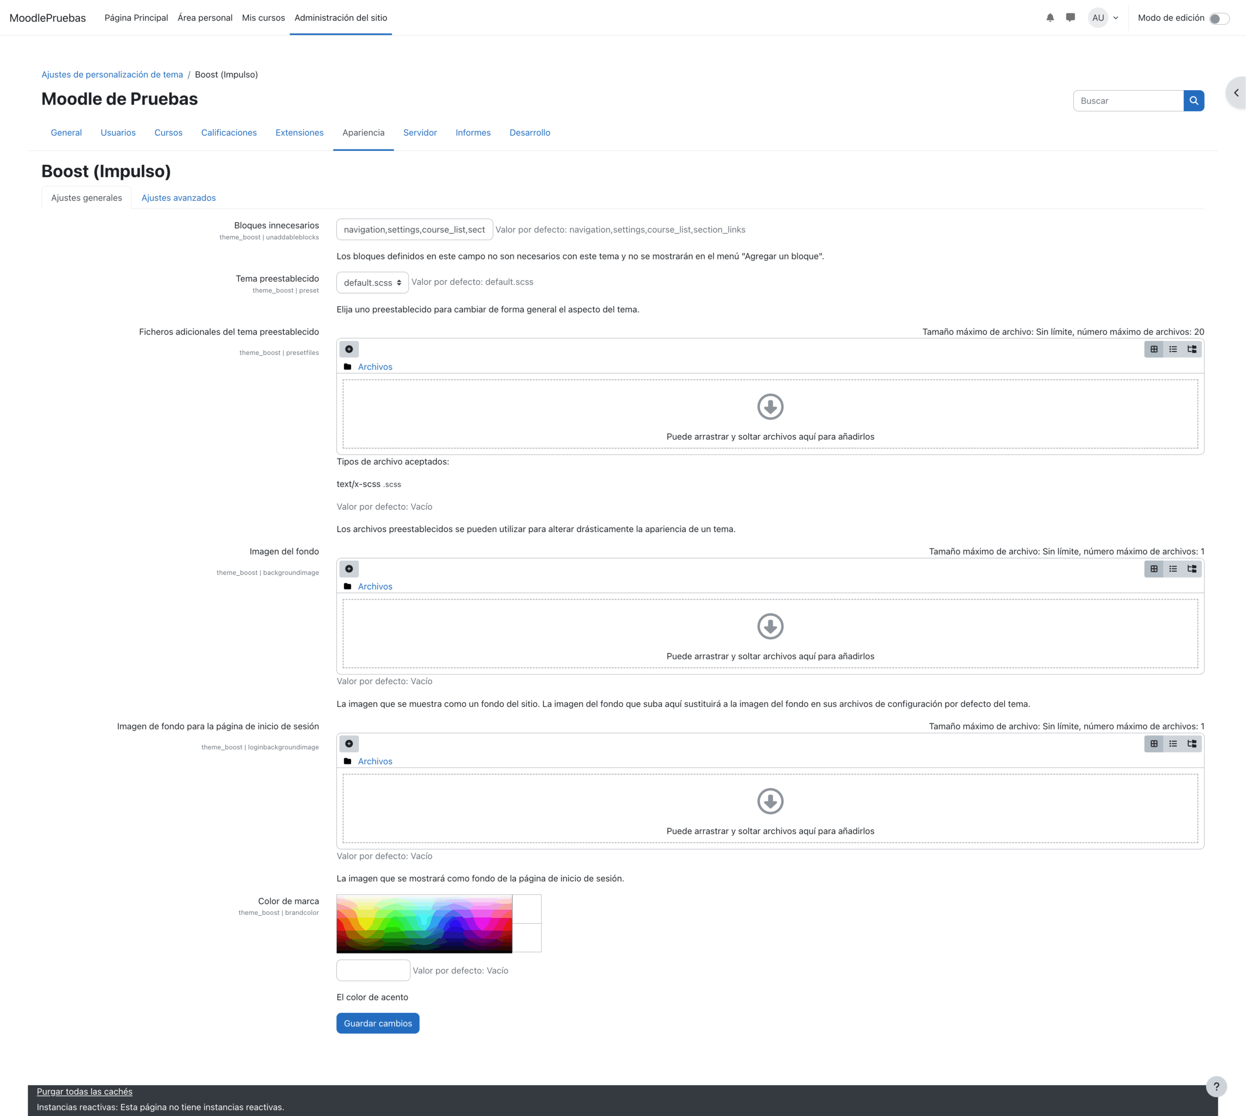Go to Ajustes de personalización de tema breadcrumb
This screenshot has height=1116, width=1246.
[112, 74]
